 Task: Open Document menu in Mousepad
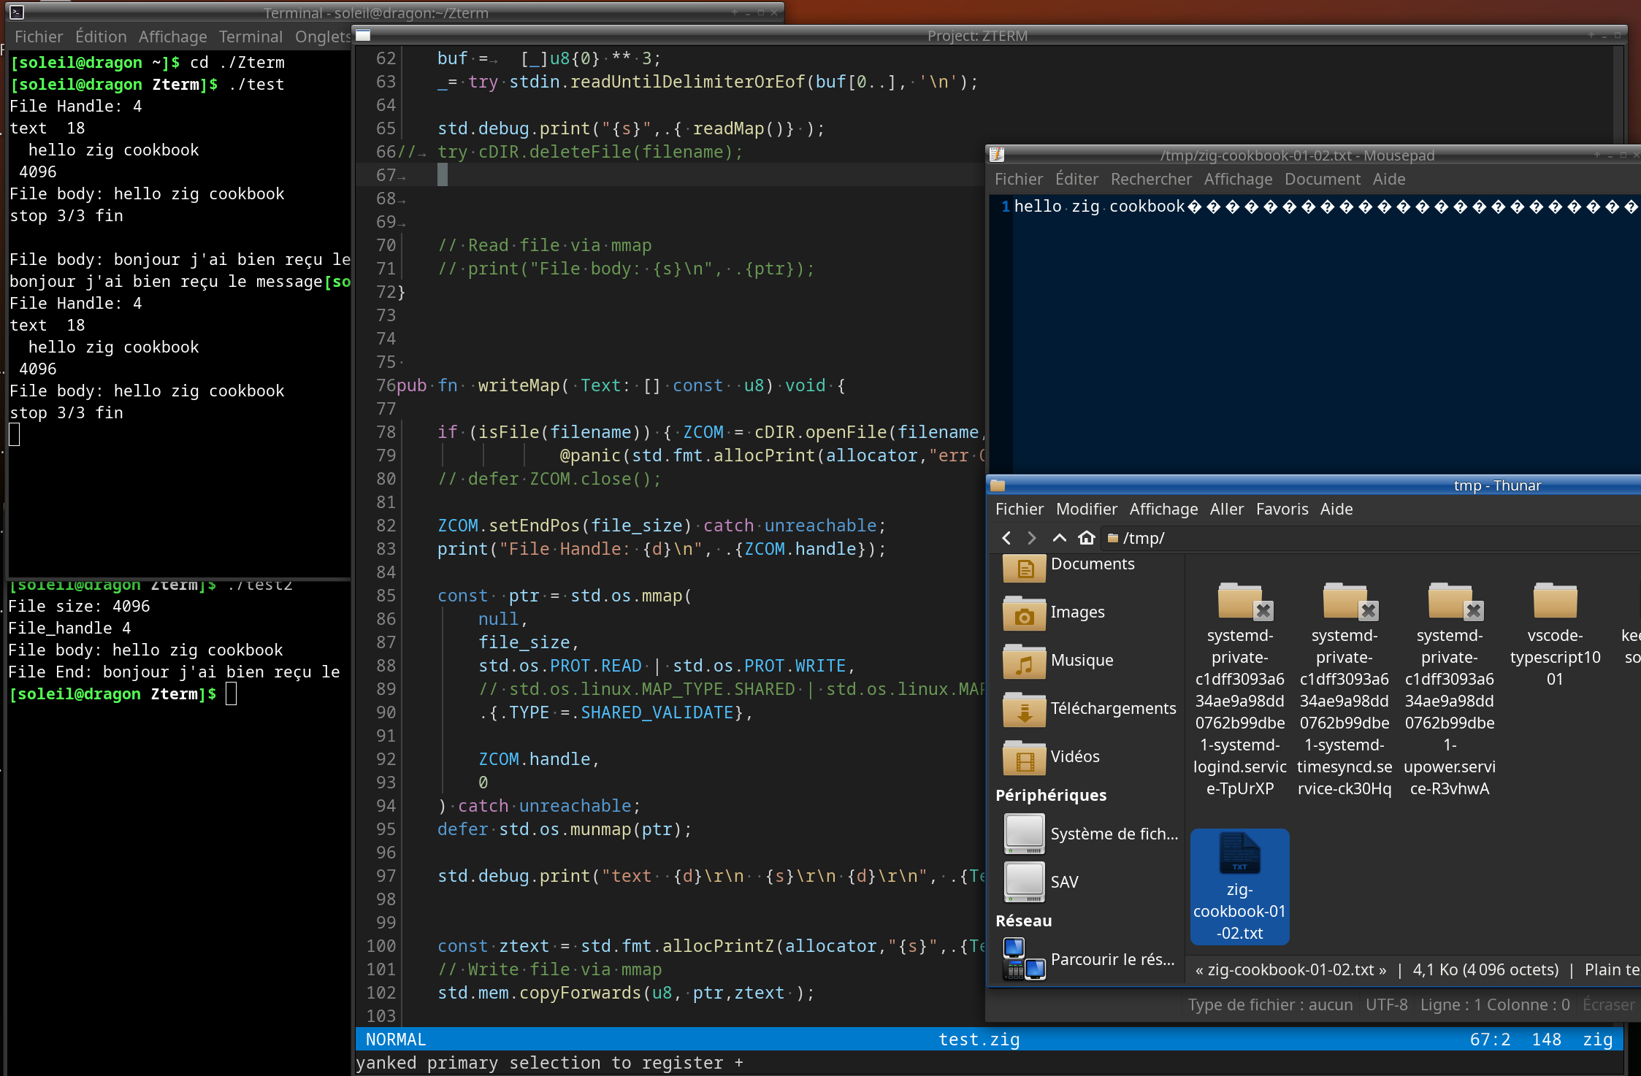click(1323, 179)
